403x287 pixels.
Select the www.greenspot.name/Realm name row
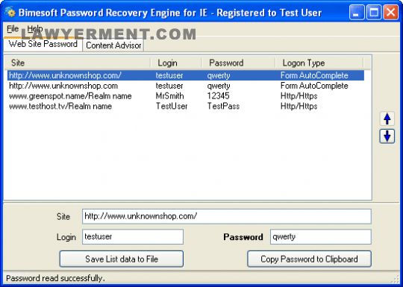point(186,96)
